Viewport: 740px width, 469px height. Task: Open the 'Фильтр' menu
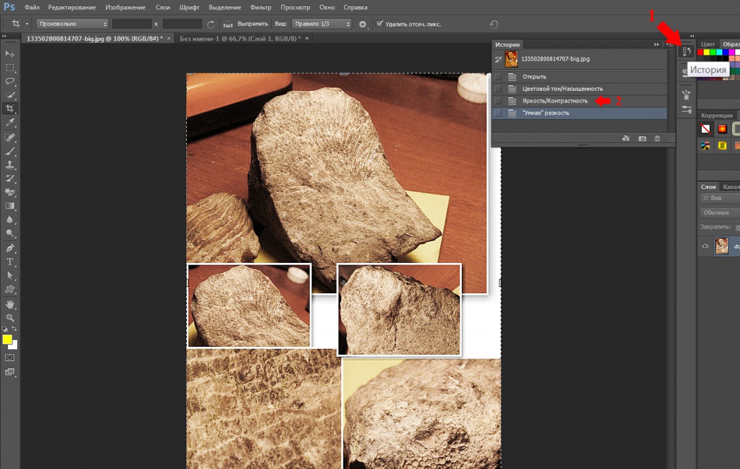[x=261, y=7]
